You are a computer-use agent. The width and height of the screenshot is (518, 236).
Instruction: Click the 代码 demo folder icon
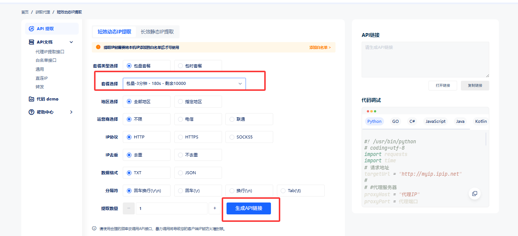31,99
